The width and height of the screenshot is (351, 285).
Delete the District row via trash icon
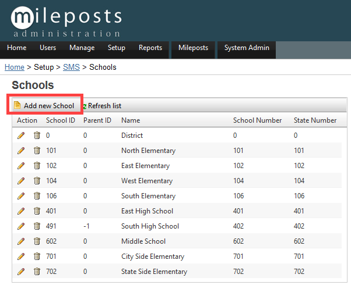coord(37,136)
